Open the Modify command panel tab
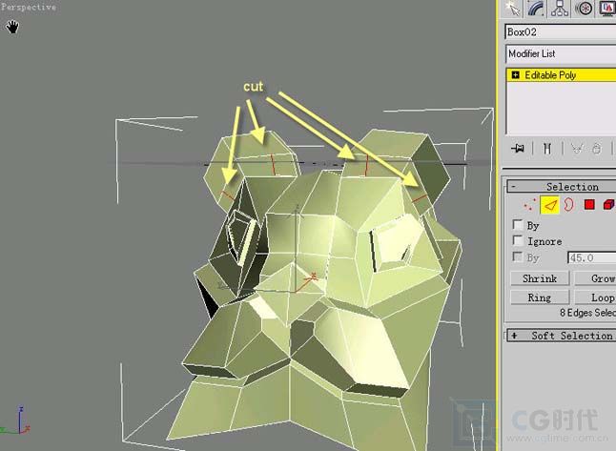Viewport: 616px width, 451px height. click(536, 9)
